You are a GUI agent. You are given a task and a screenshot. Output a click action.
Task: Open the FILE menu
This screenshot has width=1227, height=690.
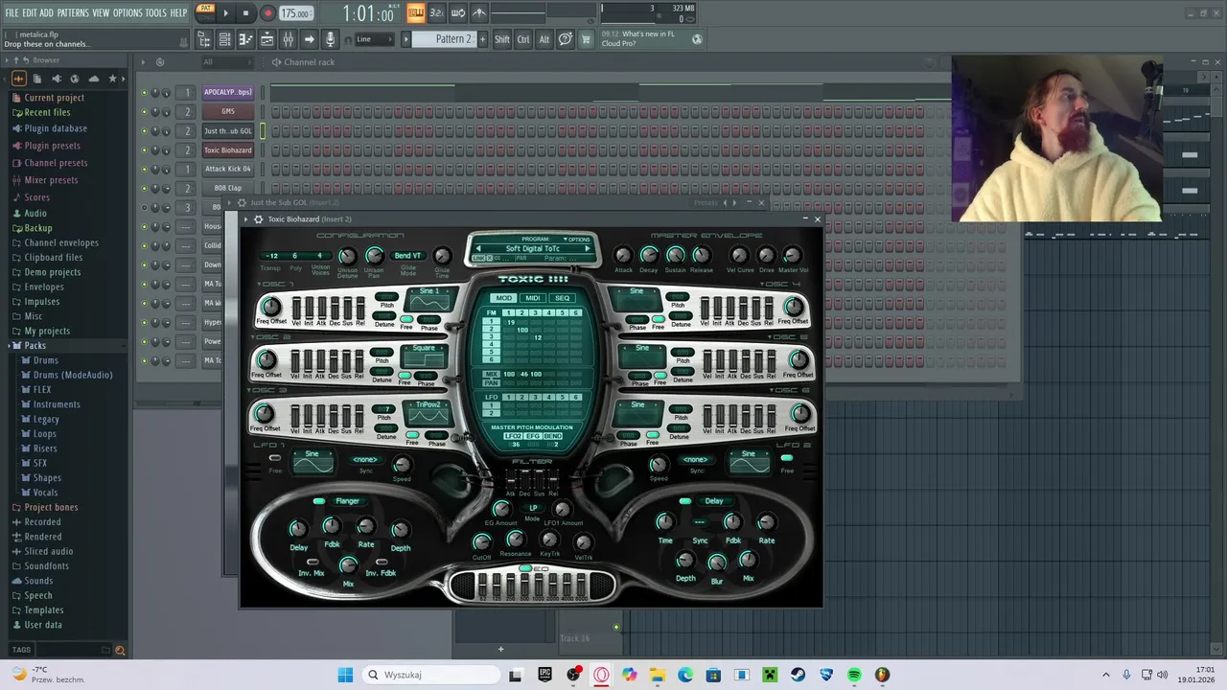coord(12,12)
